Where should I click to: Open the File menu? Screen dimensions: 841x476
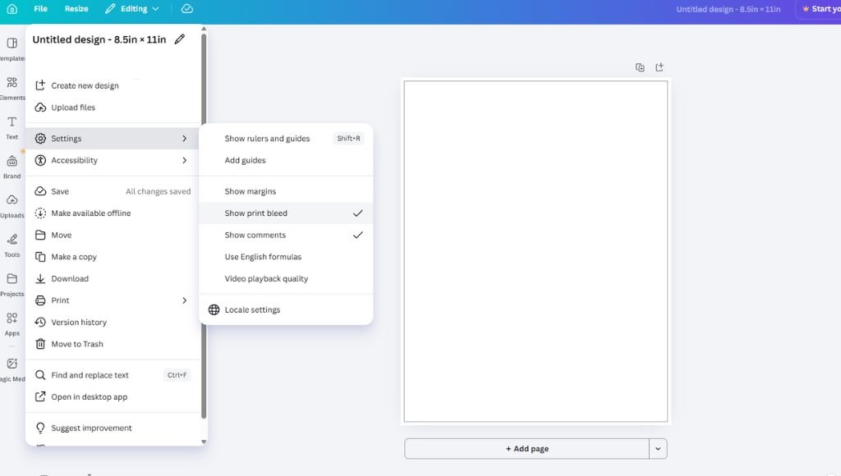(40, 8)
